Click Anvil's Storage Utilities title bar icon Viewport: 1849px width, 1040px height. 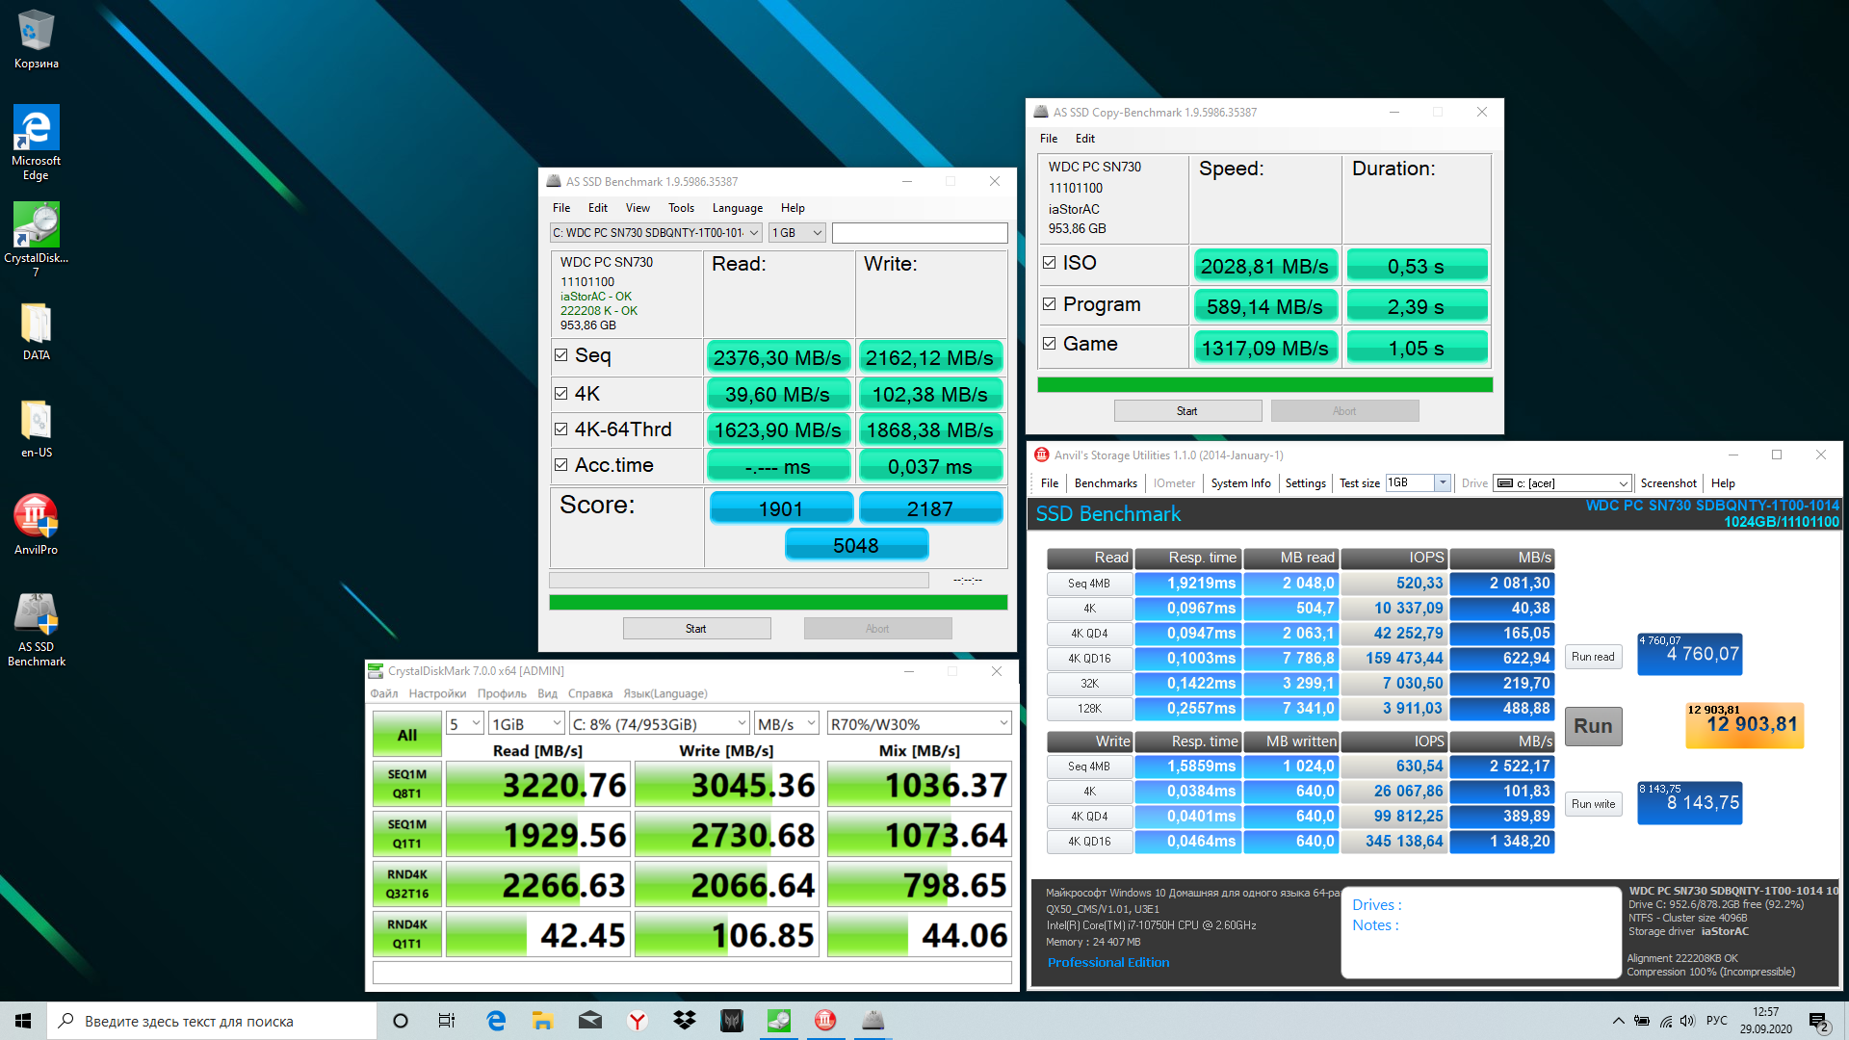[1041, 455]
